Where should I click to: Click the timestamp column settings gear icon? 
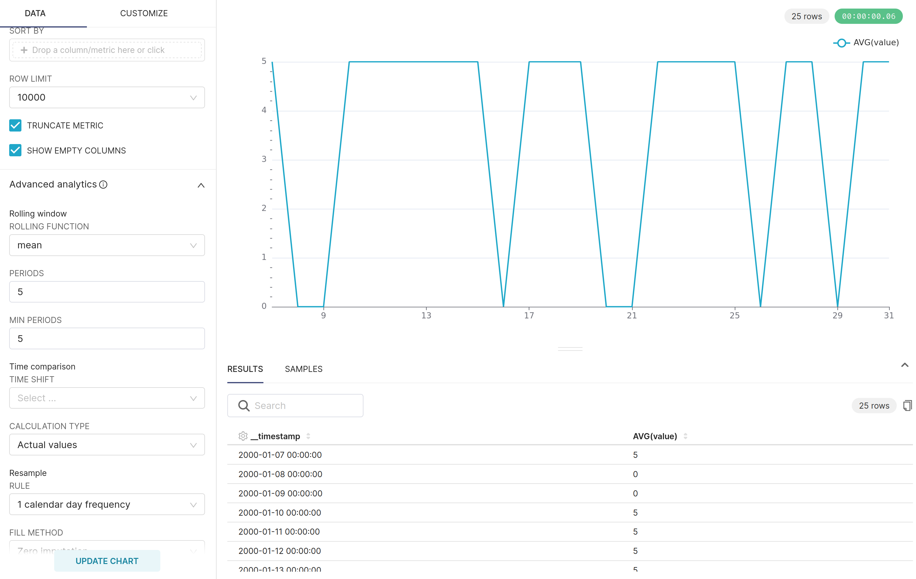coord(243,436)
